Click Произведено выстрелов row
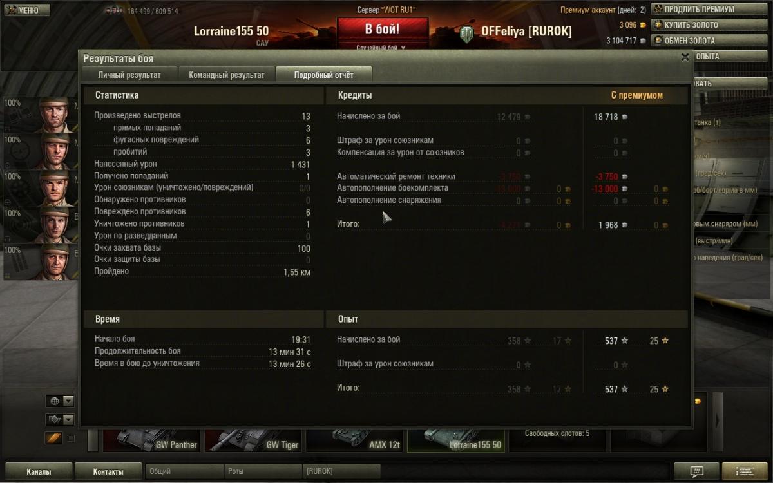Screen dimensions: 773x483 pos(202,116)
